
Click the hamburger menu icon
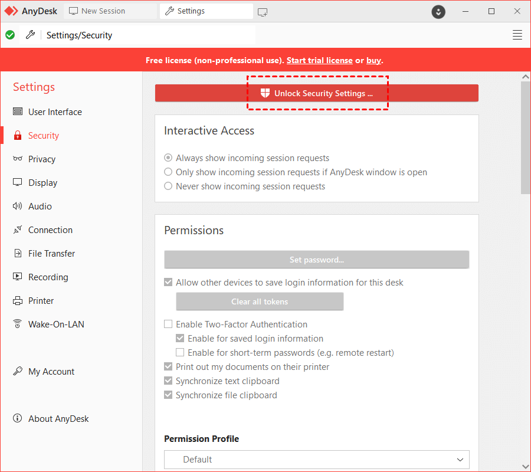pos(517,35)
